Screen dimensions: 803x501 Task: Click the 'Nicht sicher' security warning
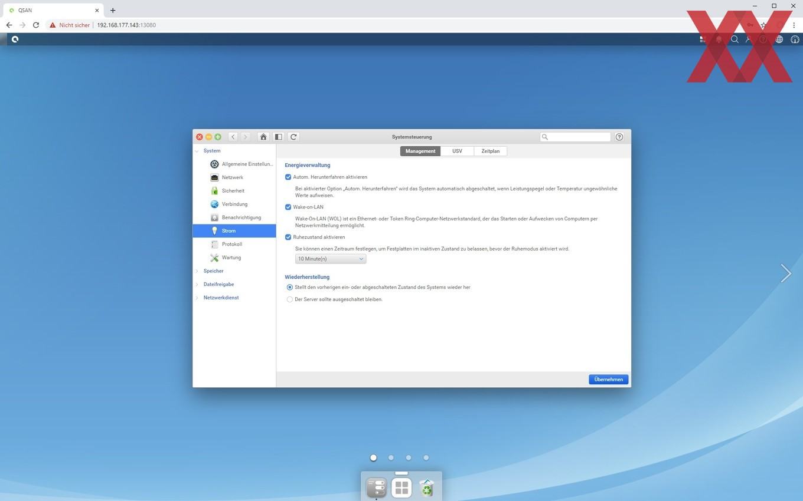[70, 25]
